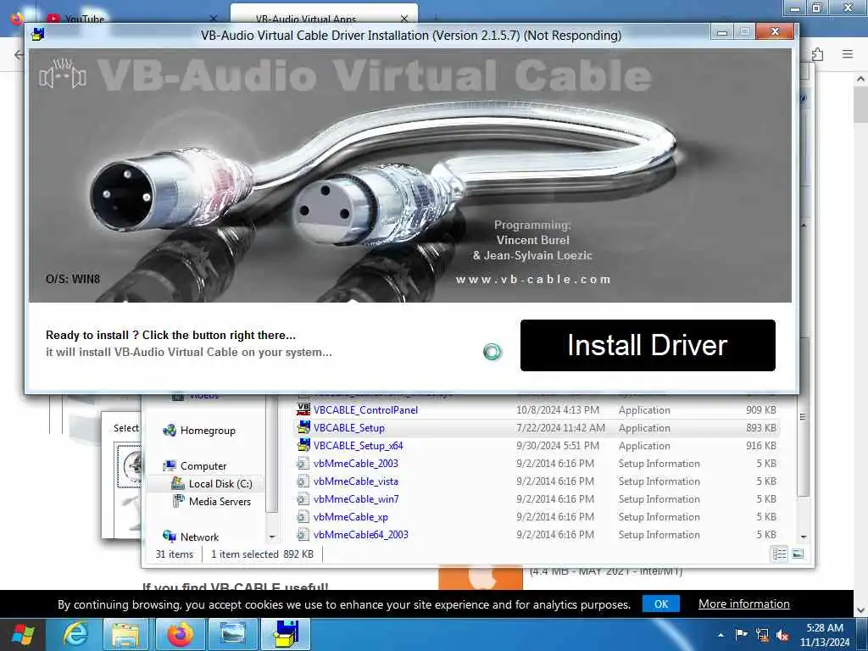
Task: Click the browser page scrollbar up arrow
Action: (x=861, y=79)
